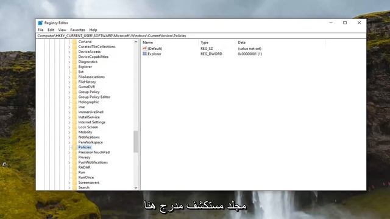Click the REG_DWORD type cell
The height and width of the screenshot is (219, 390).
tap(211, 54)
